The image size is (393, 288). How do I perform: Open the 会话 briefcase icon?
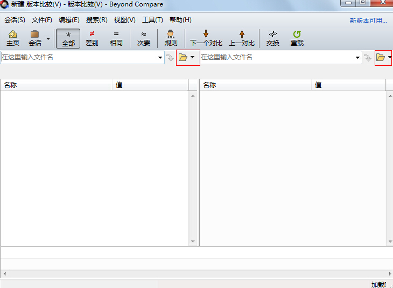(35, 38)
